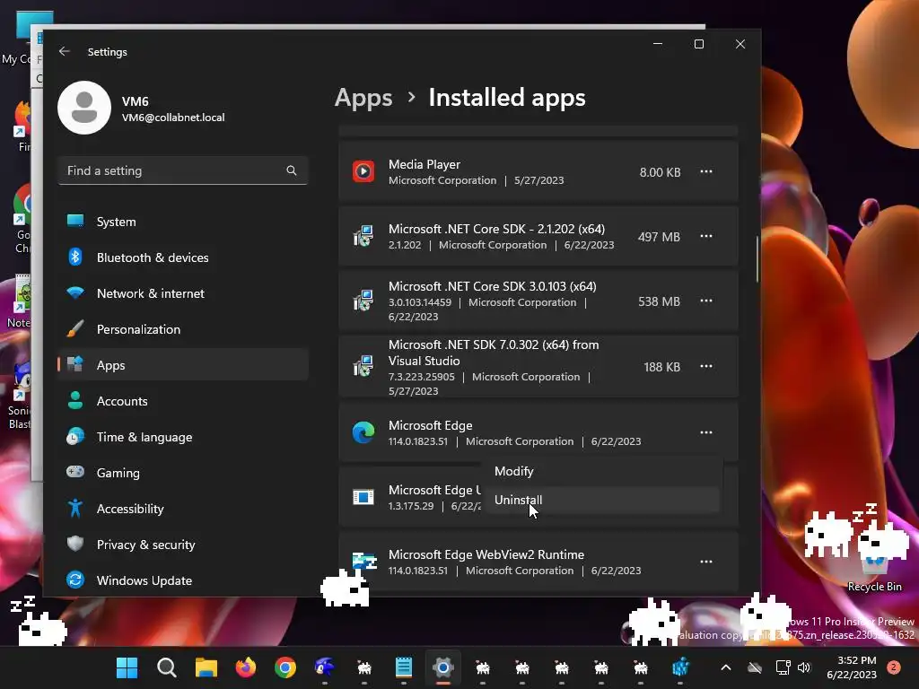Open more options for .NET SDK 7.0.302
Image resolution: width=919 pixels, height=689 pixels.
(706, 366)
